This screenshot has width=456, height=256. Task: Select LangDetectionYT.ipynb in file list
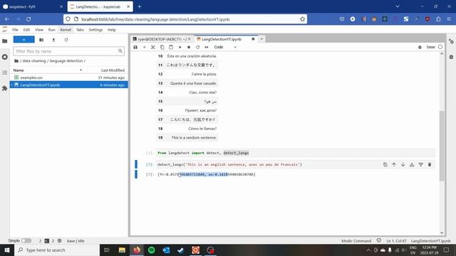point(69,85)
